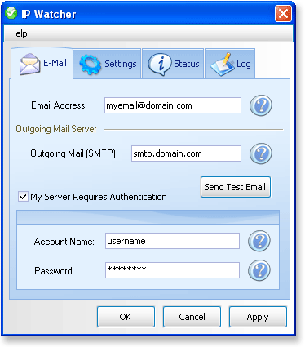Switch to the Log tab
Image resolution: width=305 pixels, height=347 pixels.
(230, 64)
